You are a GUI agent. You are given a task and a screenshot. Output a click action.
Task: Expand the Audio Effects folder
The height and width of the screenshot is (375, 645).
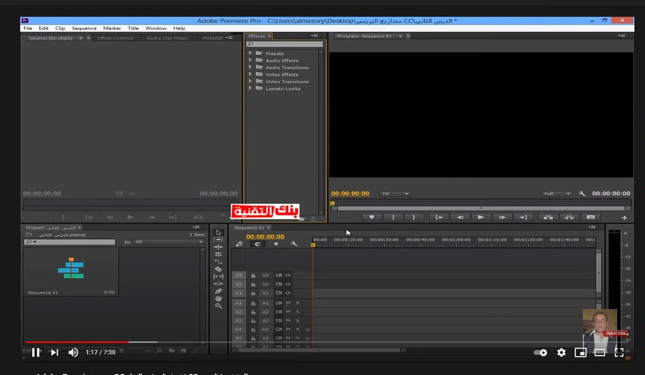(250, 60)
